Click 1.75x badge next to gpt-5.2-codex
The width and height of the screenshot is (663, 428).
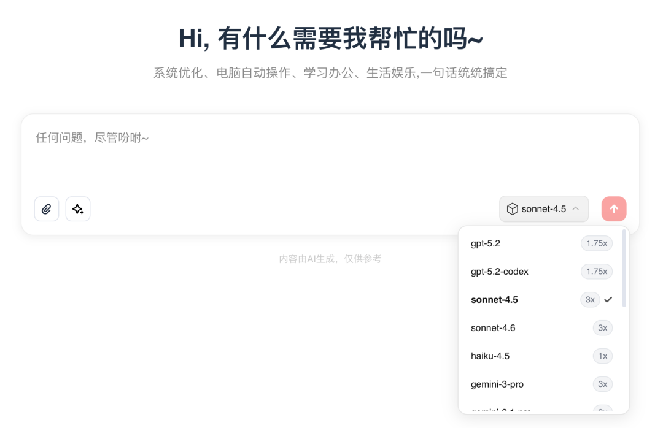[x=597, y=271]
